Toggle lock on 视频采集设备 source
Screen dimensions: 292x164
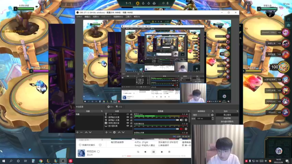click(131, 123)
